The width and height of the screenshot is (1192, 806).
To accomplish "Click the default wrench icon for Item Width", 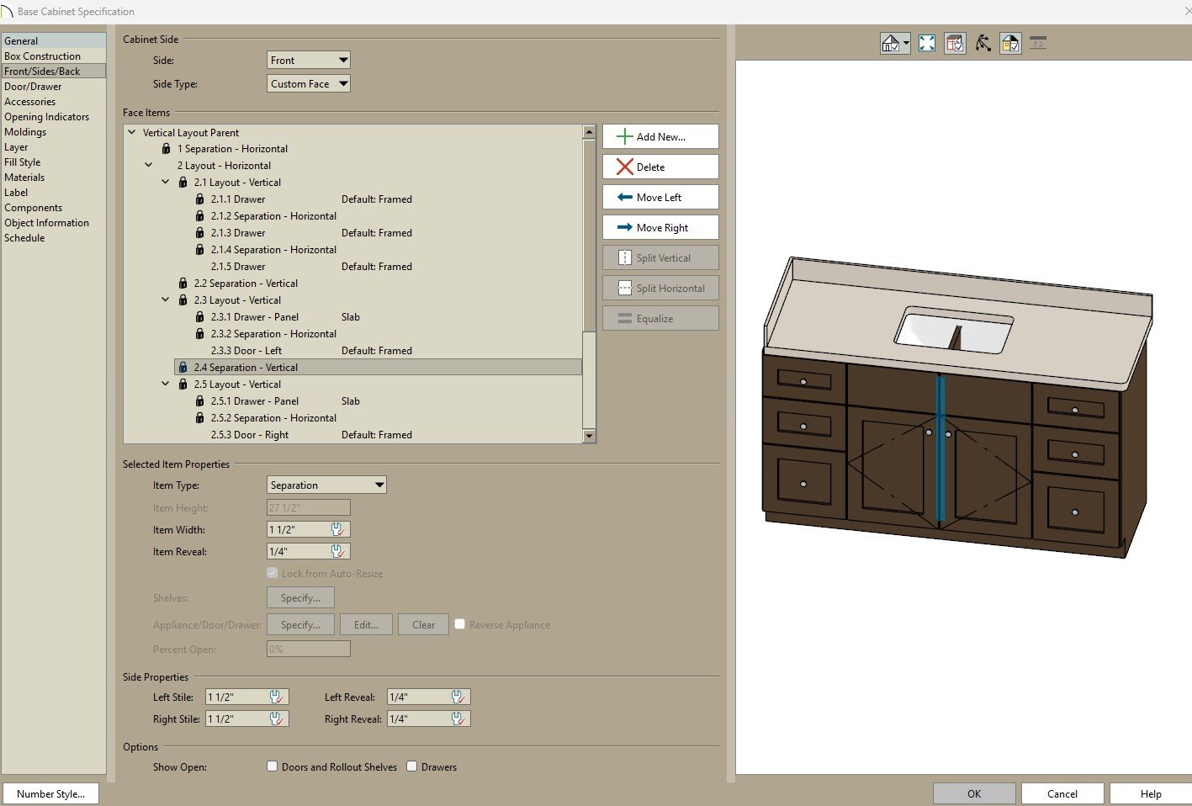I will (337, 529).
